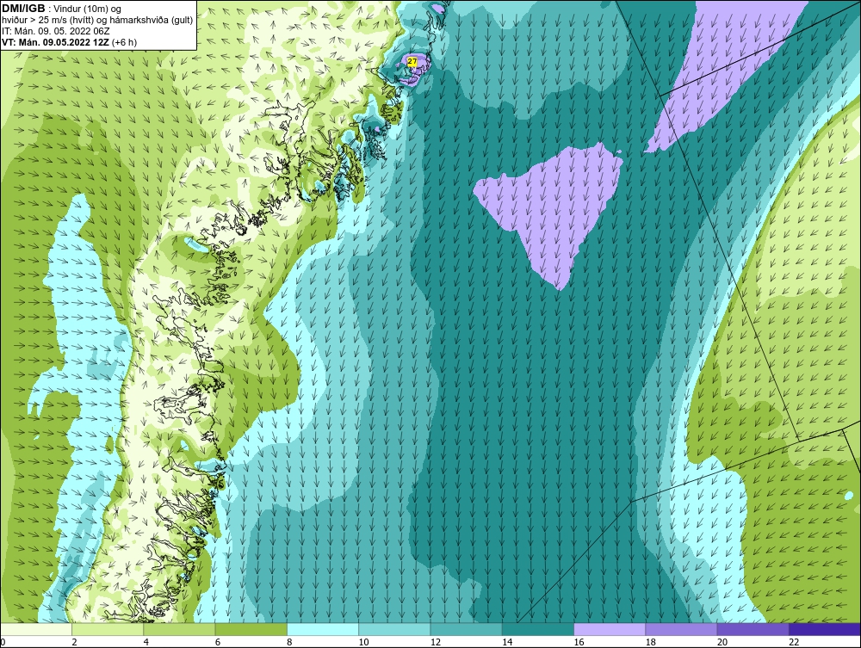Click the legend scale label 18
Viewport: 861px width, 648px height.
[x=651, y=643]
